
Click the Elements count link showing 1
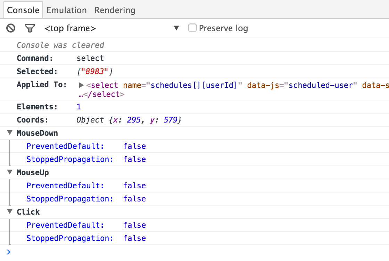tap(78, 107)
